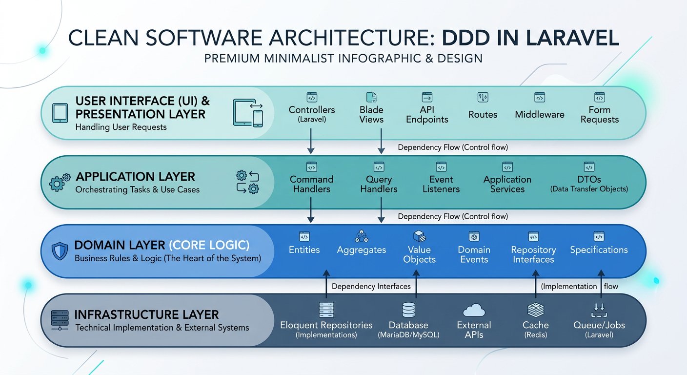Click the cloud icon above External APIs
This screenshot has height=375, width=687.
[x=474, y=310]
